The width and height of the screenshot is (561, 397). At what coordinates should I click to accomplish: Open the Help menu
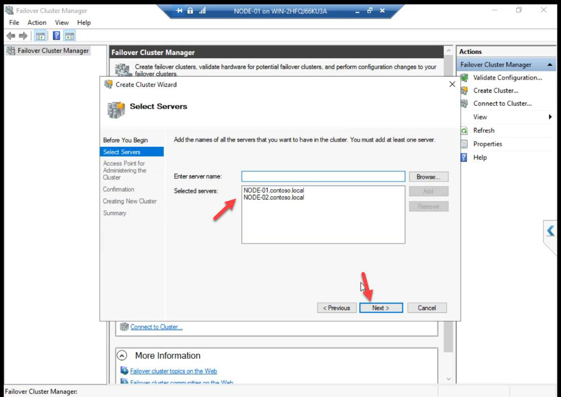click(84, 22)
